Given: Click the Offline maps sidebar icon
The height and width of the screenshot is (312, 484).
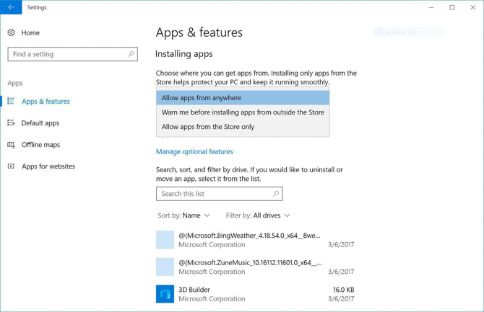Looking at the screenshot, I should click(11, 145).
